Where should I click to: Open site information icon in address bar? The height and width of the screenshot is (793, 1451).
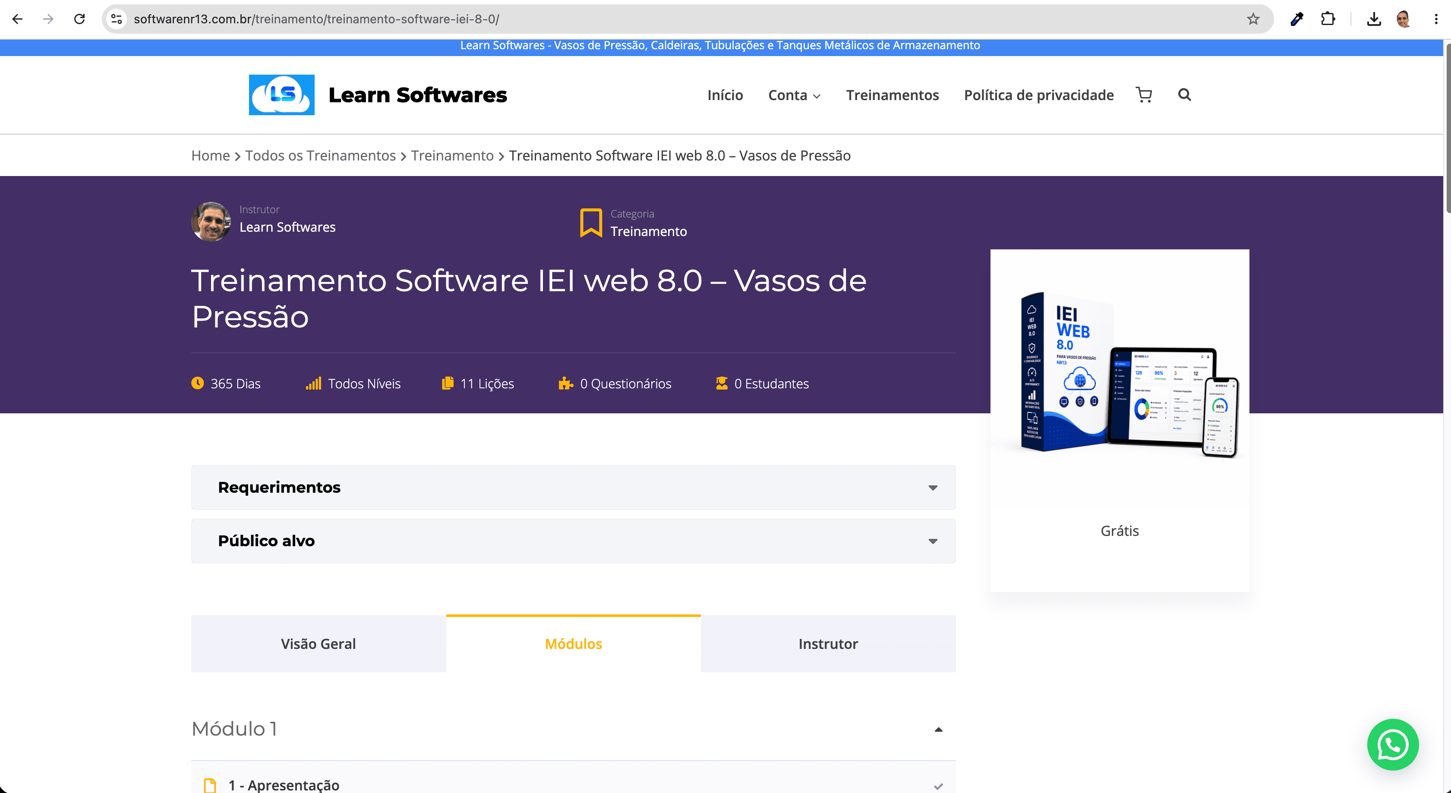click(x=117, y=19)
